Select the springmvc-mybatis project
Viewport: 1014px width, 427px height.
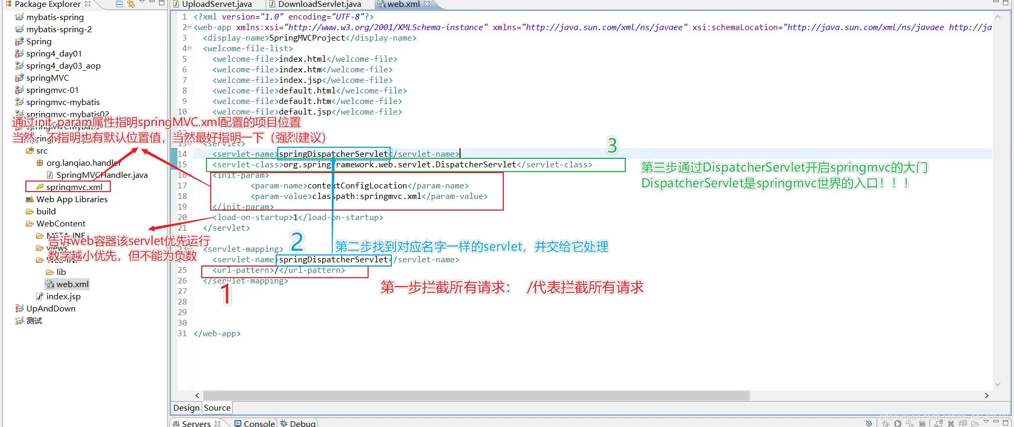coord(63,102)
